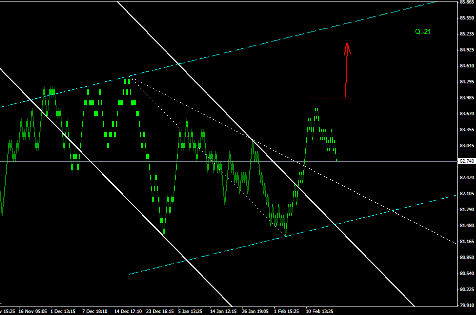Click the 14 Jan 12:15 date label
Viewport: 476px width, 315px height.
[224, 312]
